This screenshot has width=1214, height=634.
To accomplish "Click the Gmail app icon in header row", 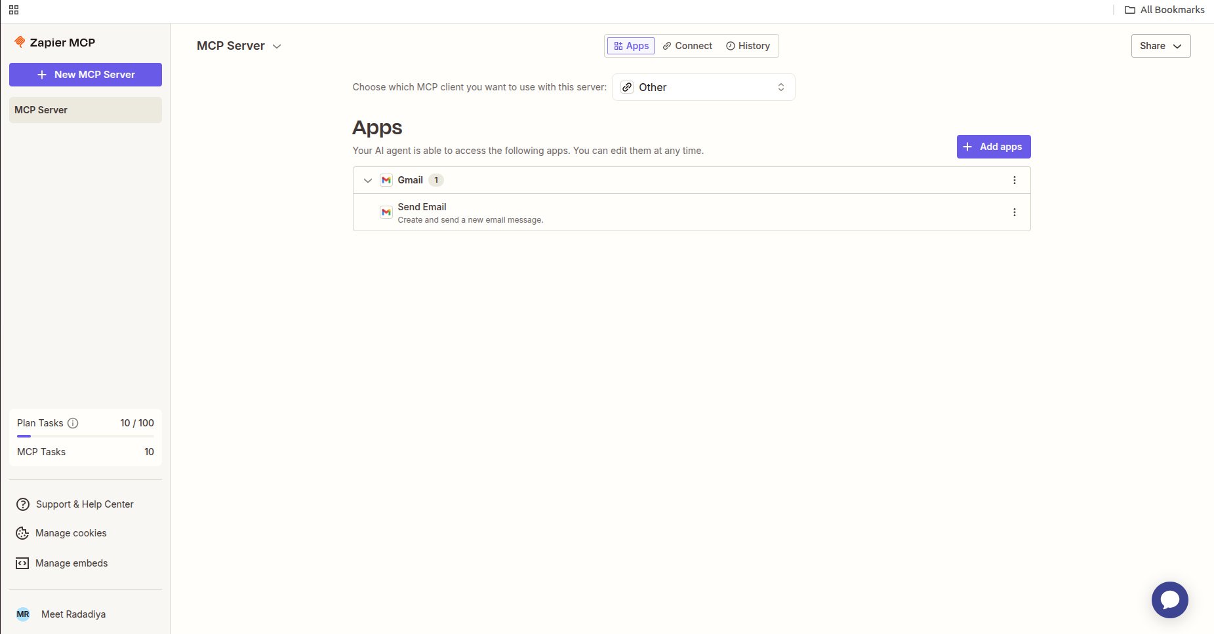I will (386, 180).
